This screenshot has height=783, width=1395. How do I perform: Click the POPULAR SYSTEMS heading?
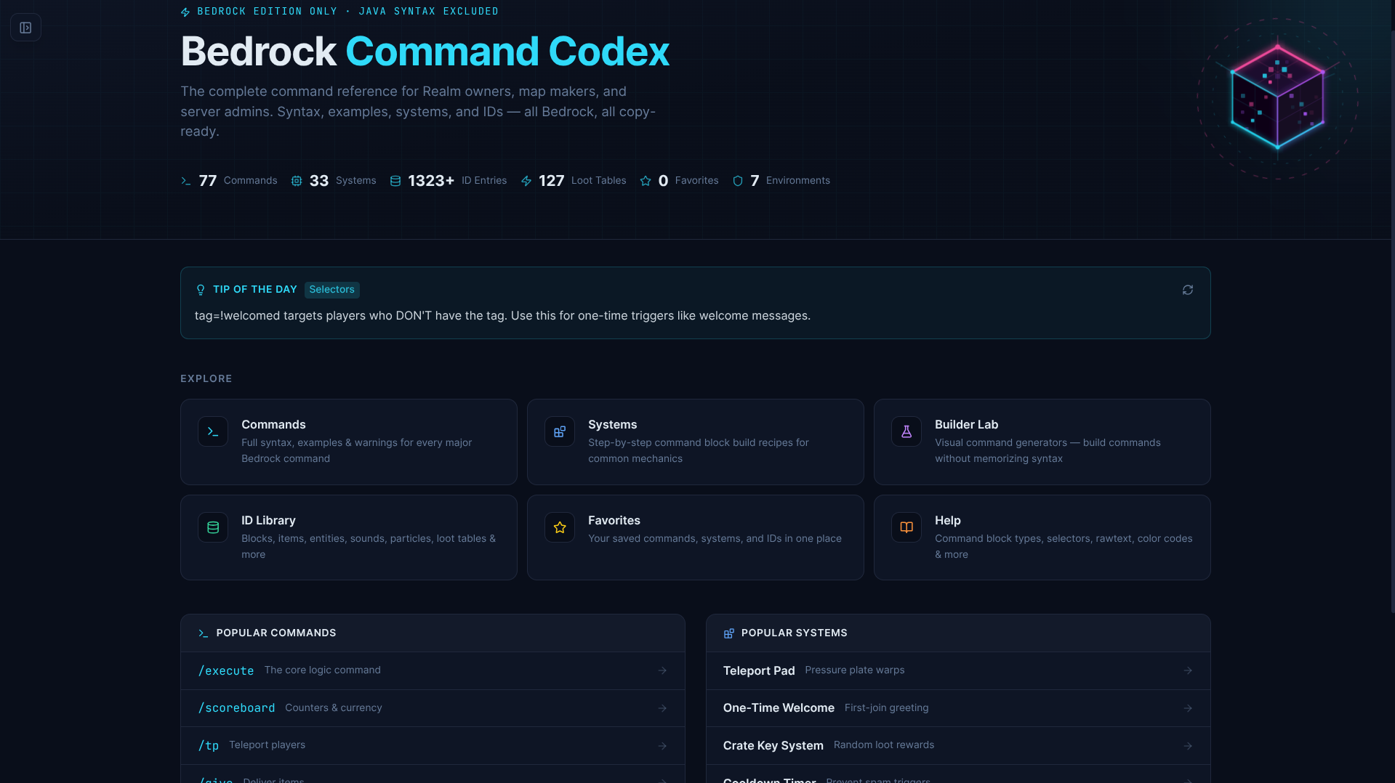(794, 633)
